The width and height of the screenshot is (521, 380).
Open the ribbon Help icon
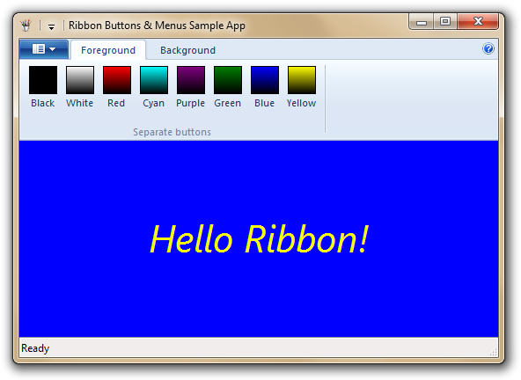click(488, 49)
